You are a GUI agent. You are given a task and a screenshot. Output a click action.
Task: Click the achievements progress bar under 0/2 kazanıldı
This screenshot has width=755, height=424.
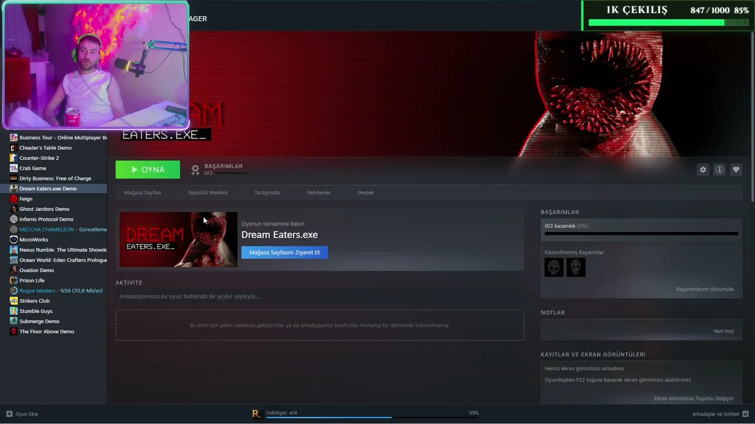[641, 234]
